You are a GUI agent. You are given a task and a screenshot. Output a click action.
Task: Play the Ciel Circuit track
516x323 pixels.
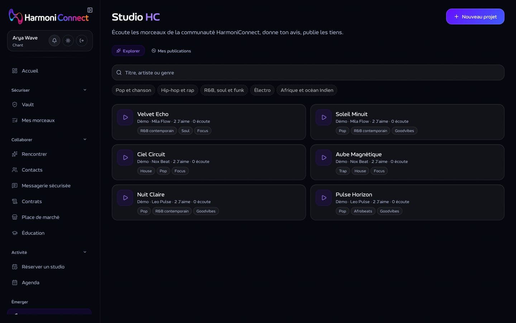(x=125, y=158)
